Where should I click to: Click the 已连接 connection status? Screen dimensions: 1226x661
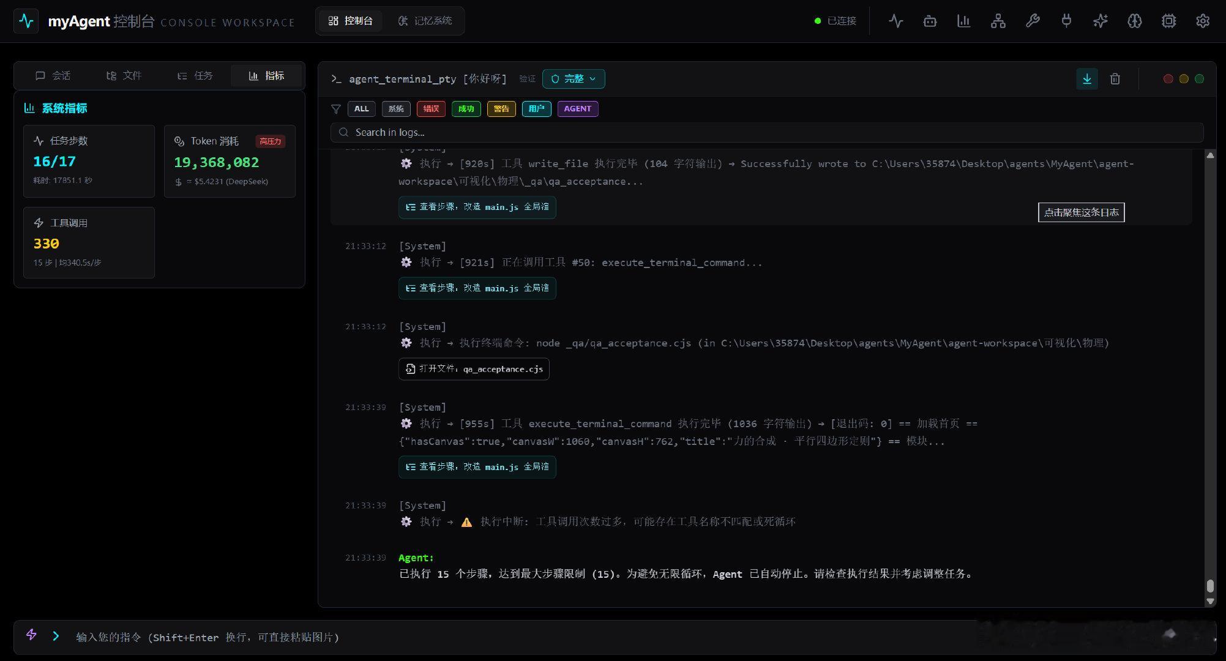click(x=835, y=21)
